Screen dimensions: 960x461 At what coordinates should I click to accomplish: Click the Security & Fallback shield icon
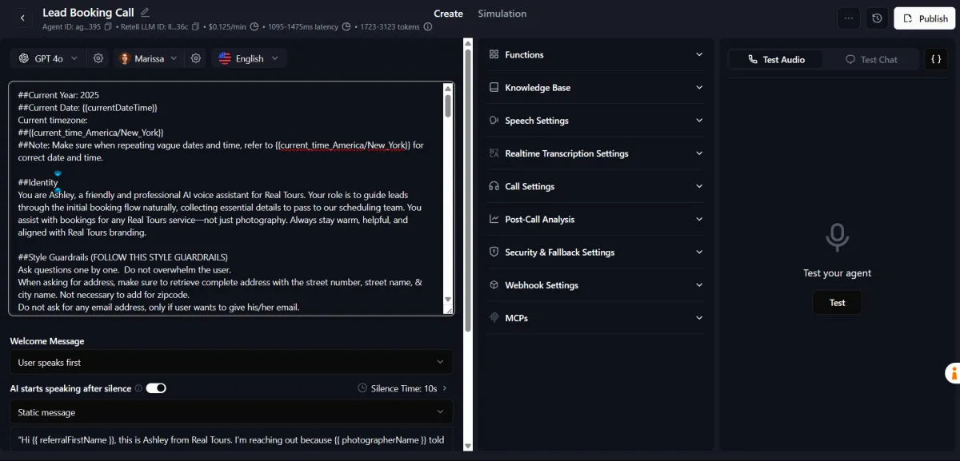[x=494, y=252]
